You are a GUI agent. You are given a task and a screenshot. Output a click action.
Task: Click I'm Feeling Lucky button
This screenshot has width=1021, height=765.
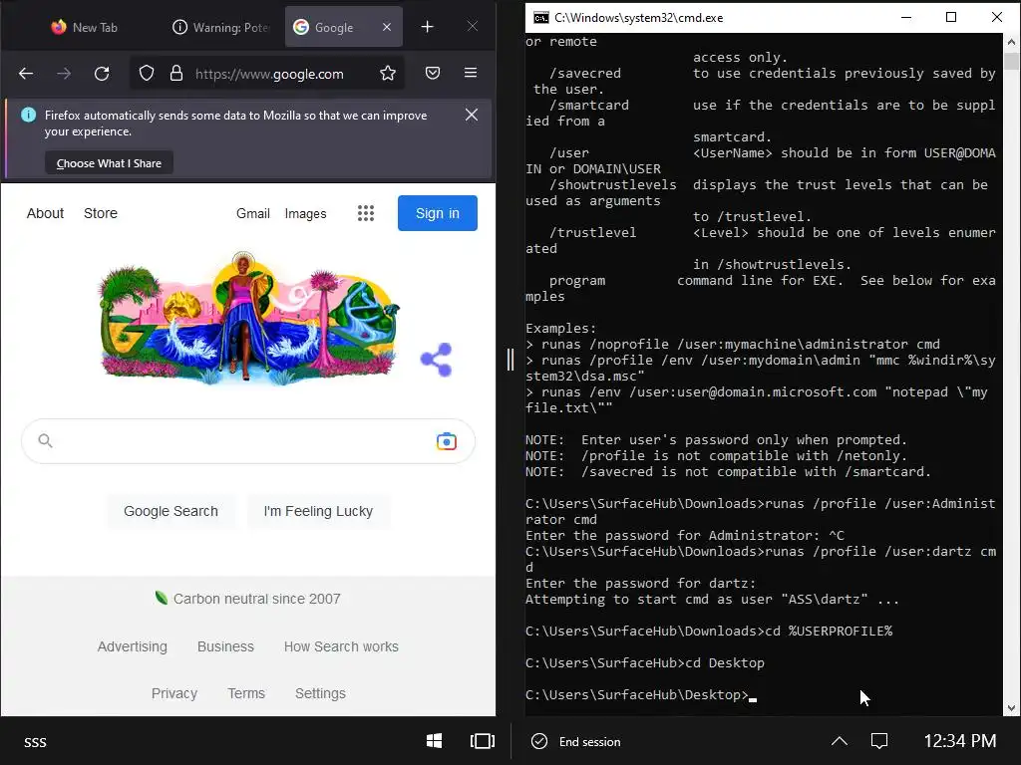pyautogui.click(x=318, y=511)
